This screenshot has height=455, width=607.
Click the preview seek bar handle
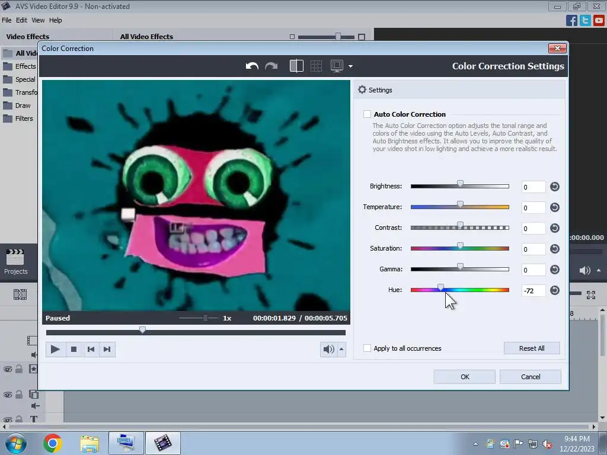pos(142,330)
